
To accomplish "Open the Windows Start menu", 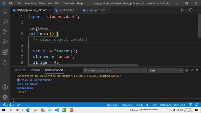I will pyautogui.click(x=3, y=110).
